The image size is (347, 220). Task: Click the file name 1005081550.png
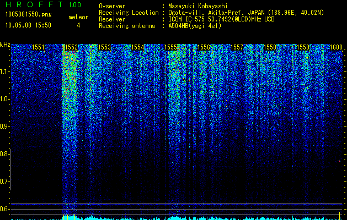click(29, 15)
